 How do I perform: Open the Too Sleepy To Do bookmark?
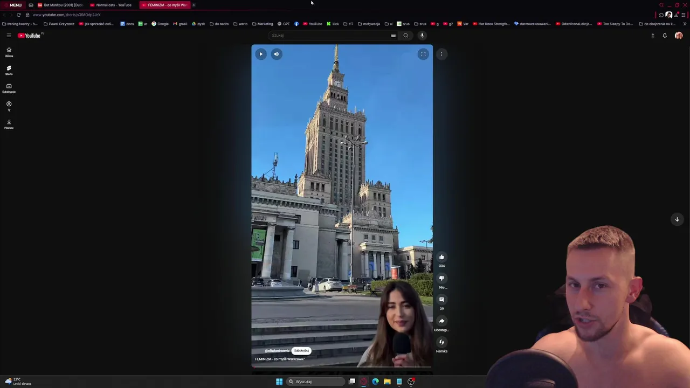point(615,24)
